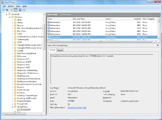162x120 pixels.
Task: Select the FileInfoMinifilter tree item
Action: tap(24, 101)
